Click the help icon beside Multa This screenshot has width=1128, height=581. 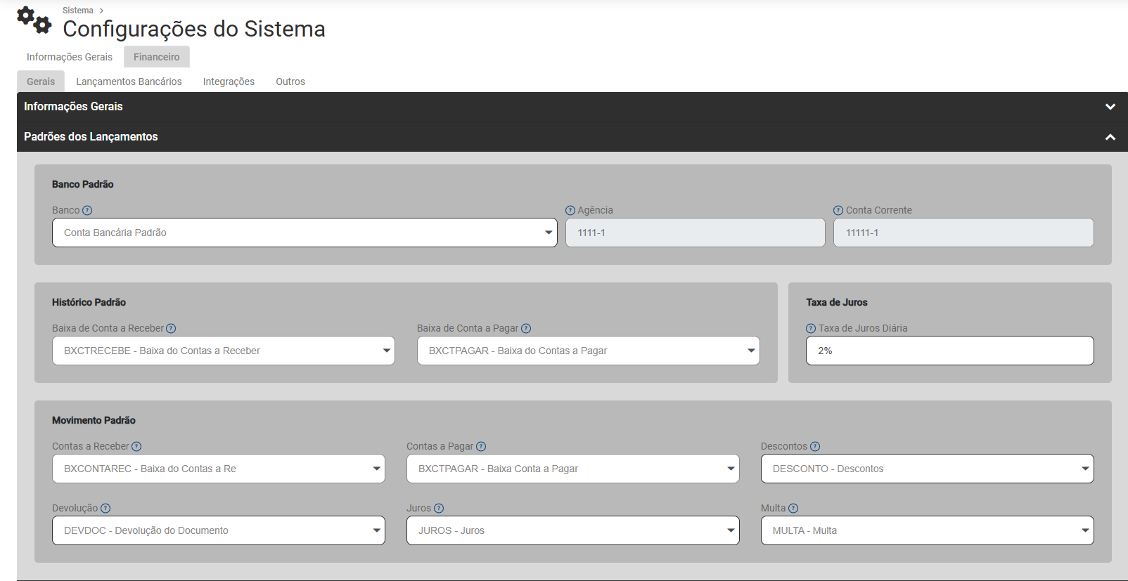(x=793, y=509)
